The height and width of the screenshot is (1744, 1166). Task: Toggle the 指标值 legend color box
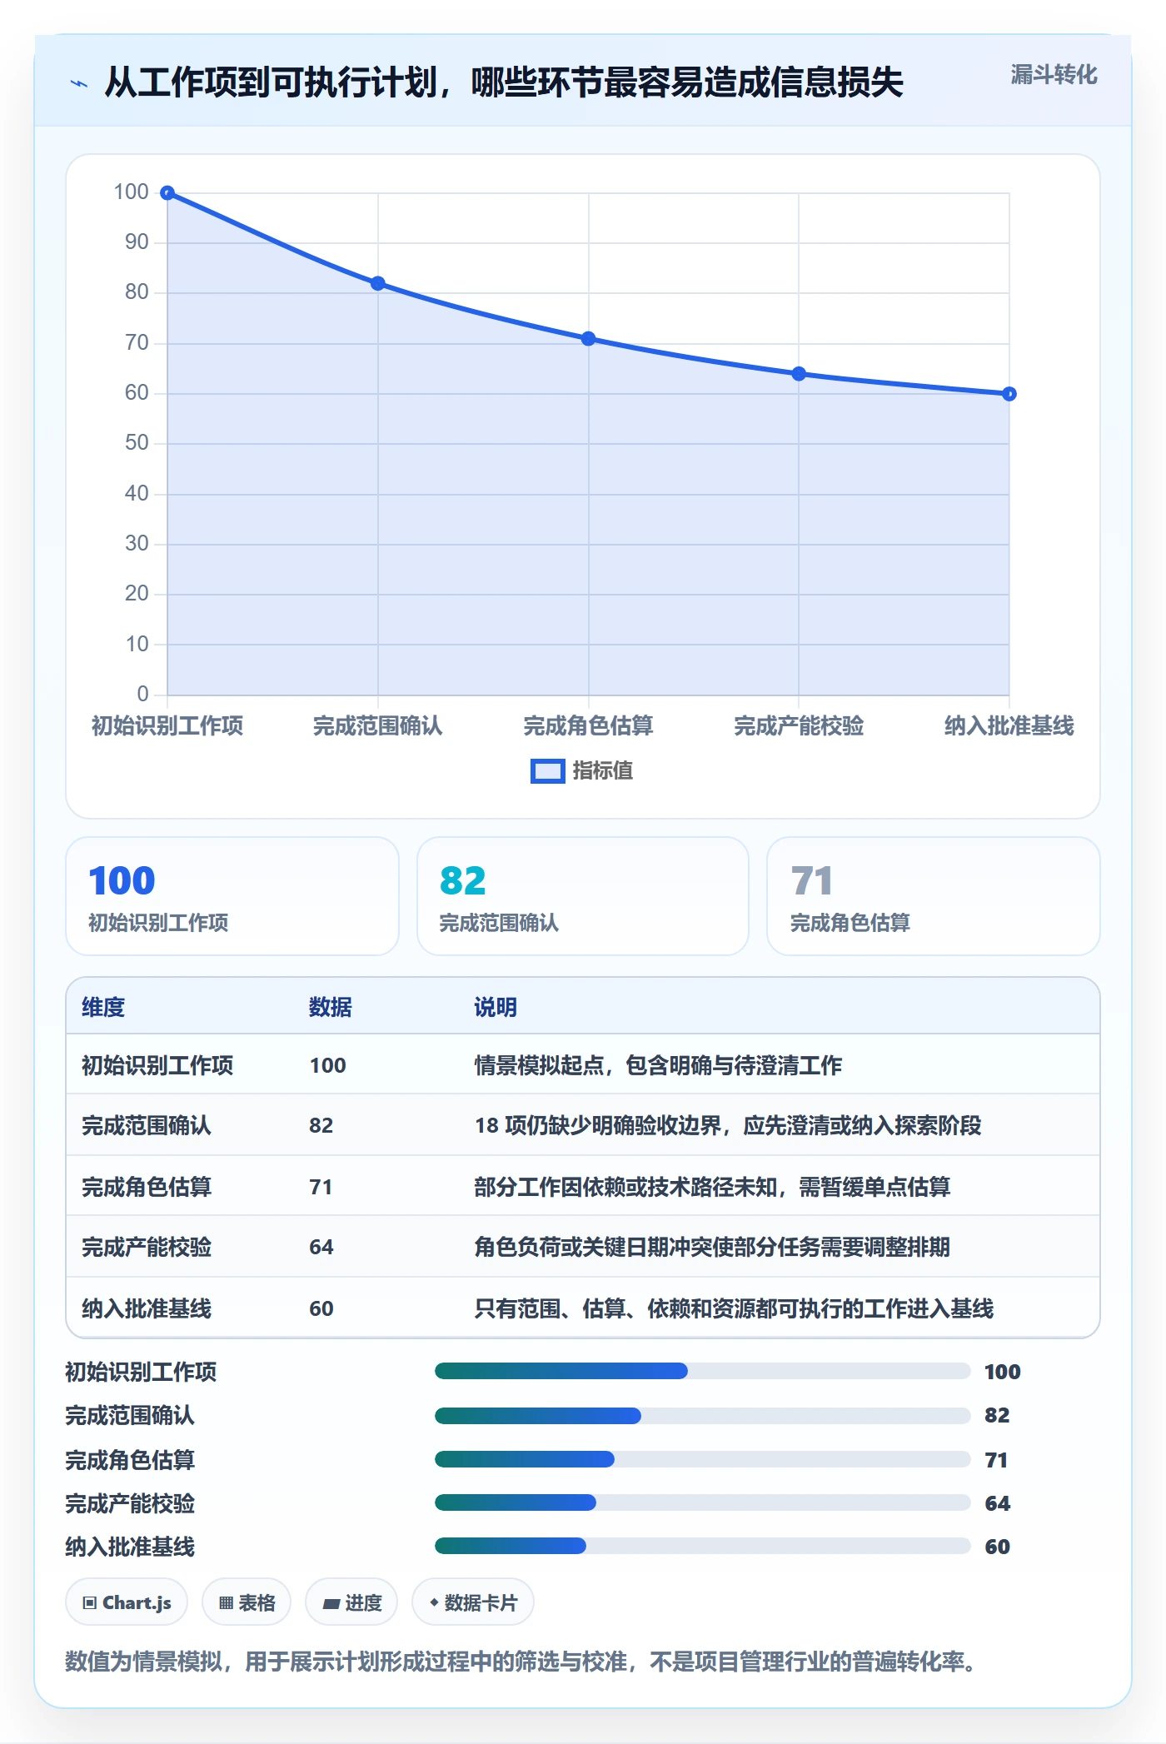[x=547, y=771]
